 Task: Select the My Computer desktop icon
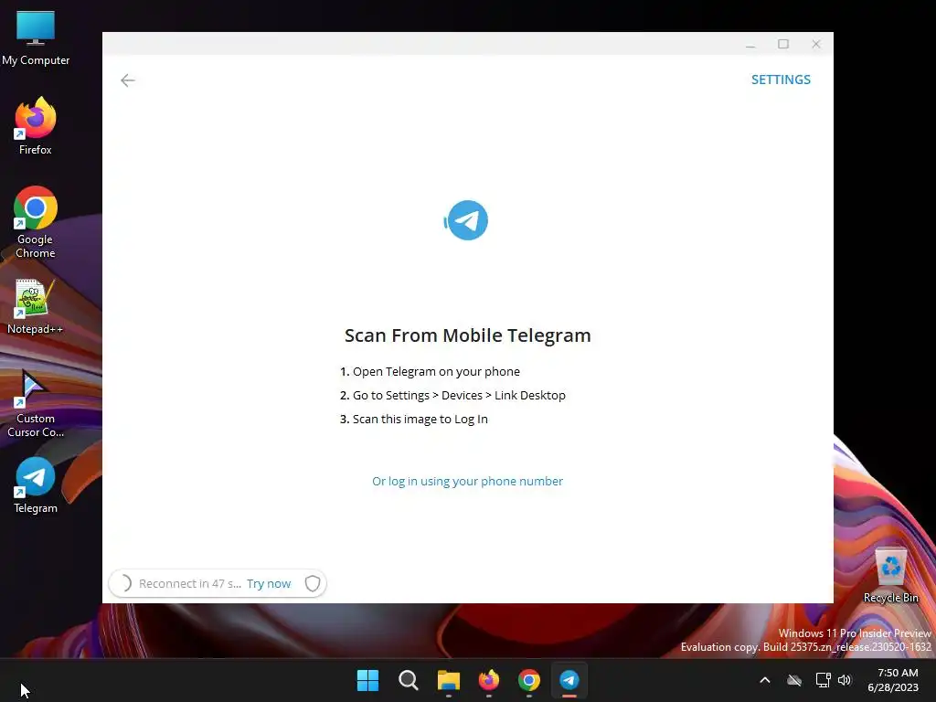[x=36, y=38]
